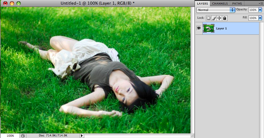
Task: Open the blend mode Normal dropdown
Action: click(x=216, y=10)
